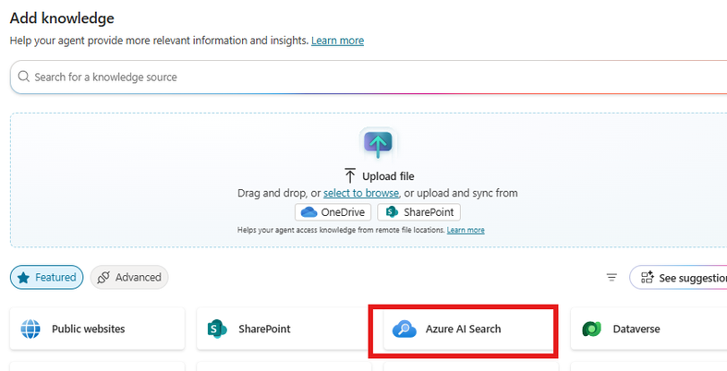
Task: Select the Dataverse knowledge source card
Action: (x=648, y=329)
